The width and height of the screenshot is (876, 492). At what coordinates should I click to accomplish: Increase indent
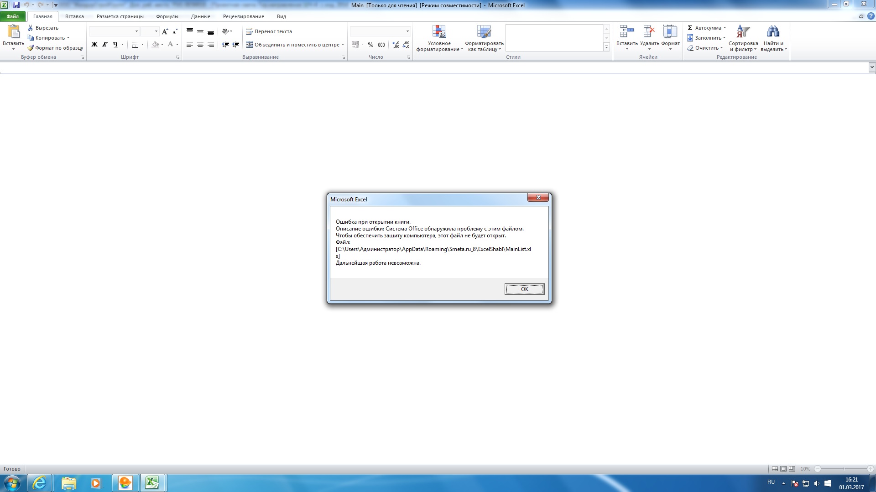point(236,44)
